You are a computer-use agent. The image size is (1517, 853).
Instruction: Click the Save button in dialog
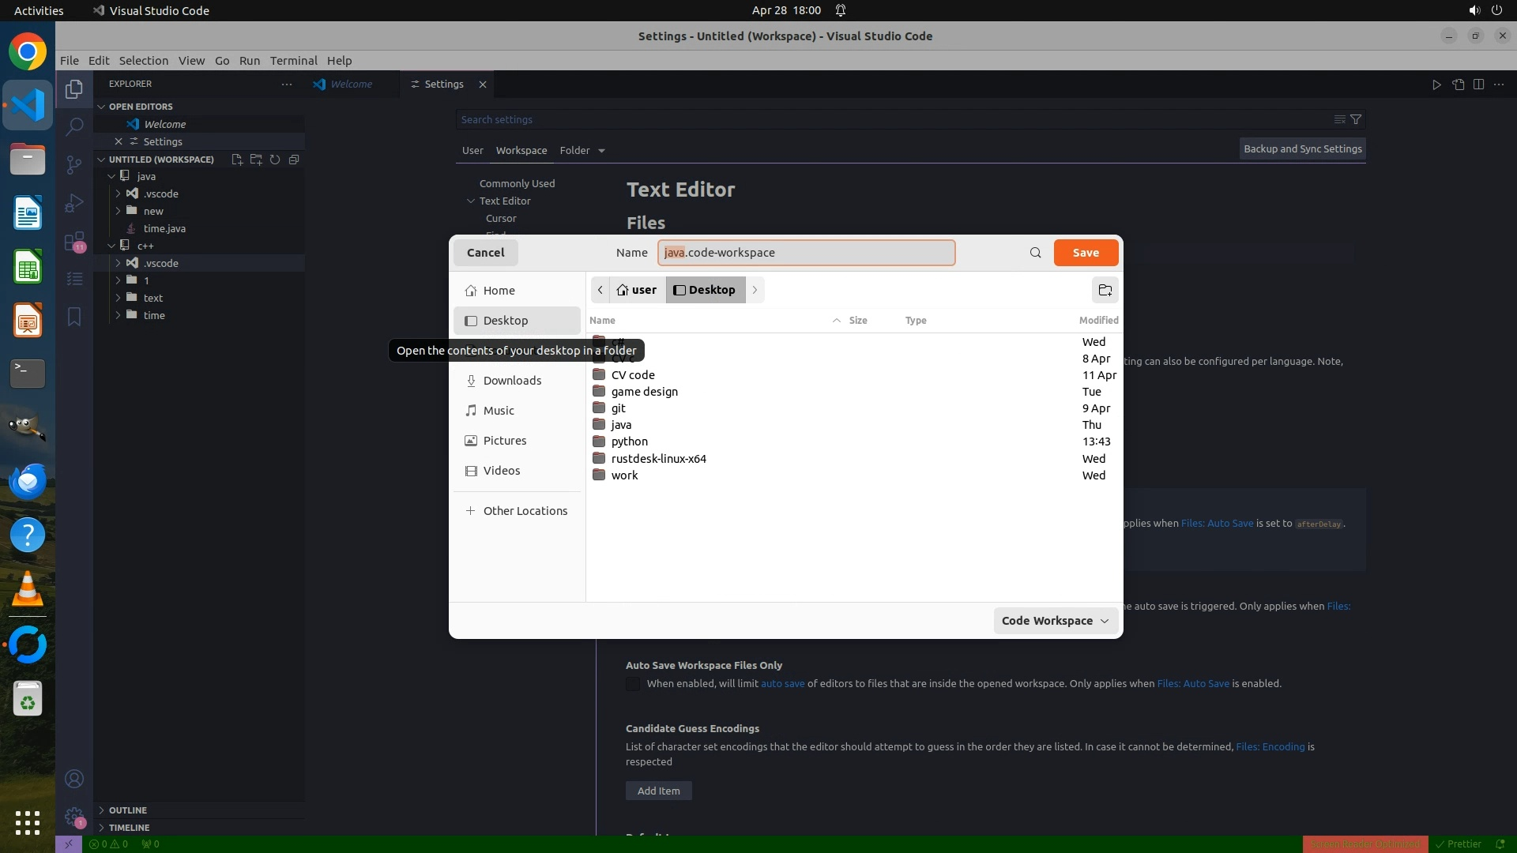(x=1085, y=253)
